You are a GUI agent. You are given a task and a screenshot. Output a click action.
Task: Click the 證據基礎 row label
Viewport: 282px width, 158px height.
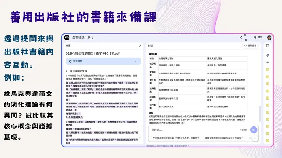(x=153, y=98)
